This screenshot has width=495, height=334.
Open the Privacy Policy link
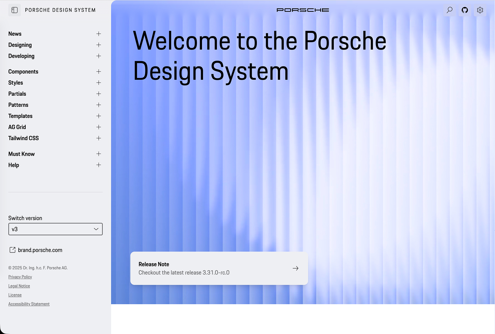coord(20,277)
